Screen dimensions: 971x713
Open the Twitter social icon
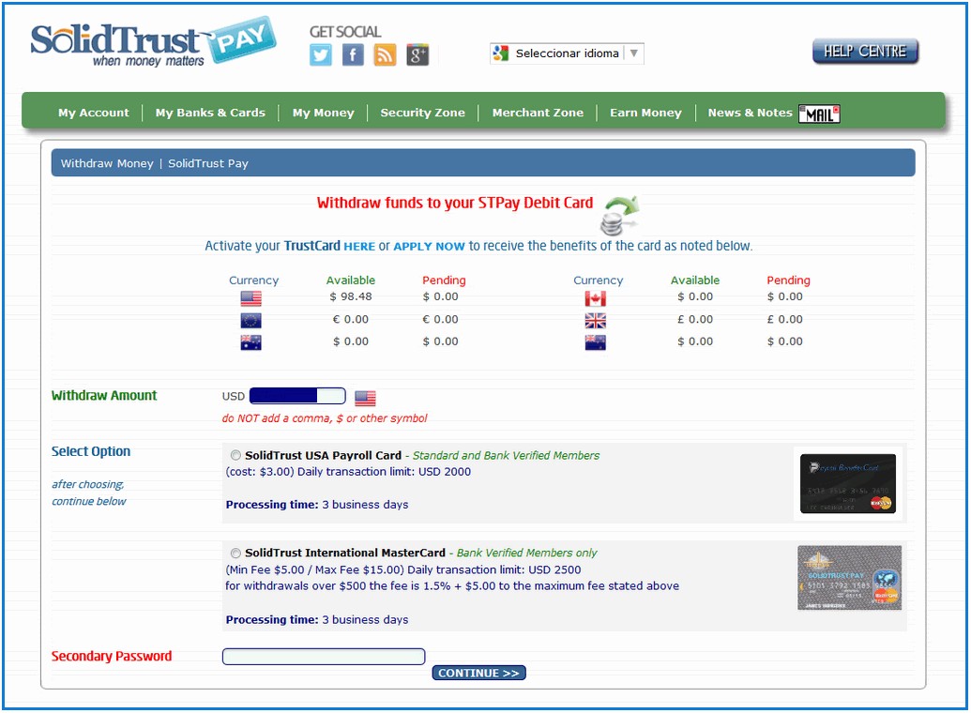pyautogui.click(x=321, y=55)
